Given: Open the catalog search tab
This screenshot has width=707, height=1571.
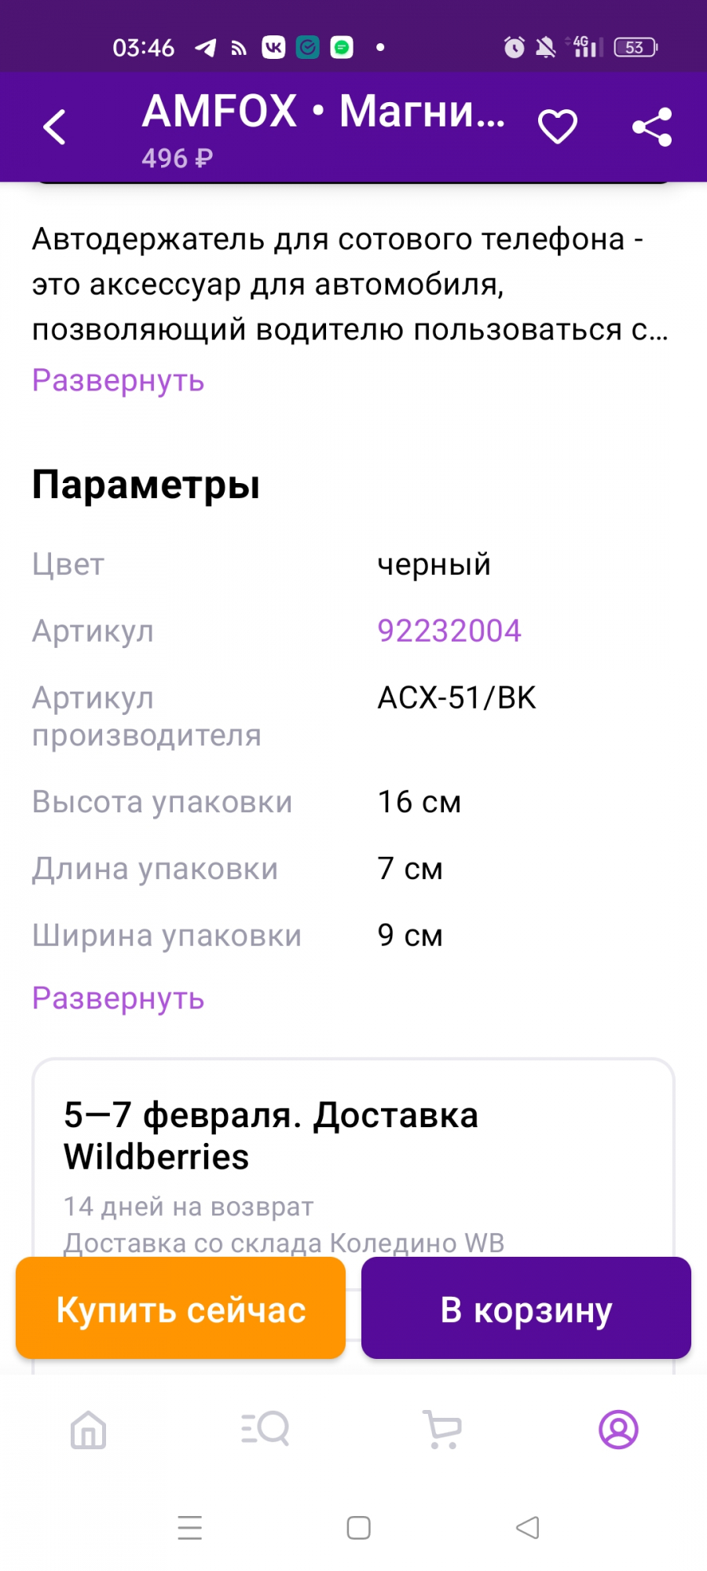Looking at the screenshot, I should [x=266, y=1429].
